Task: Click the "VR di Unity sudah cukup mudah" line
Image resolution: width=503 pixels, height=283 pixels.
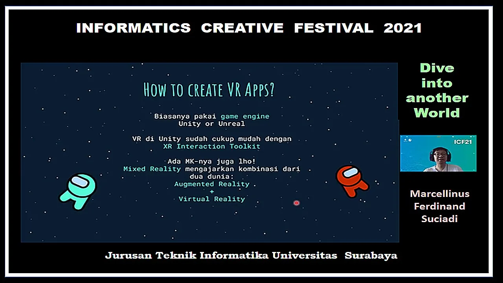Action: (x=212, y=139)
